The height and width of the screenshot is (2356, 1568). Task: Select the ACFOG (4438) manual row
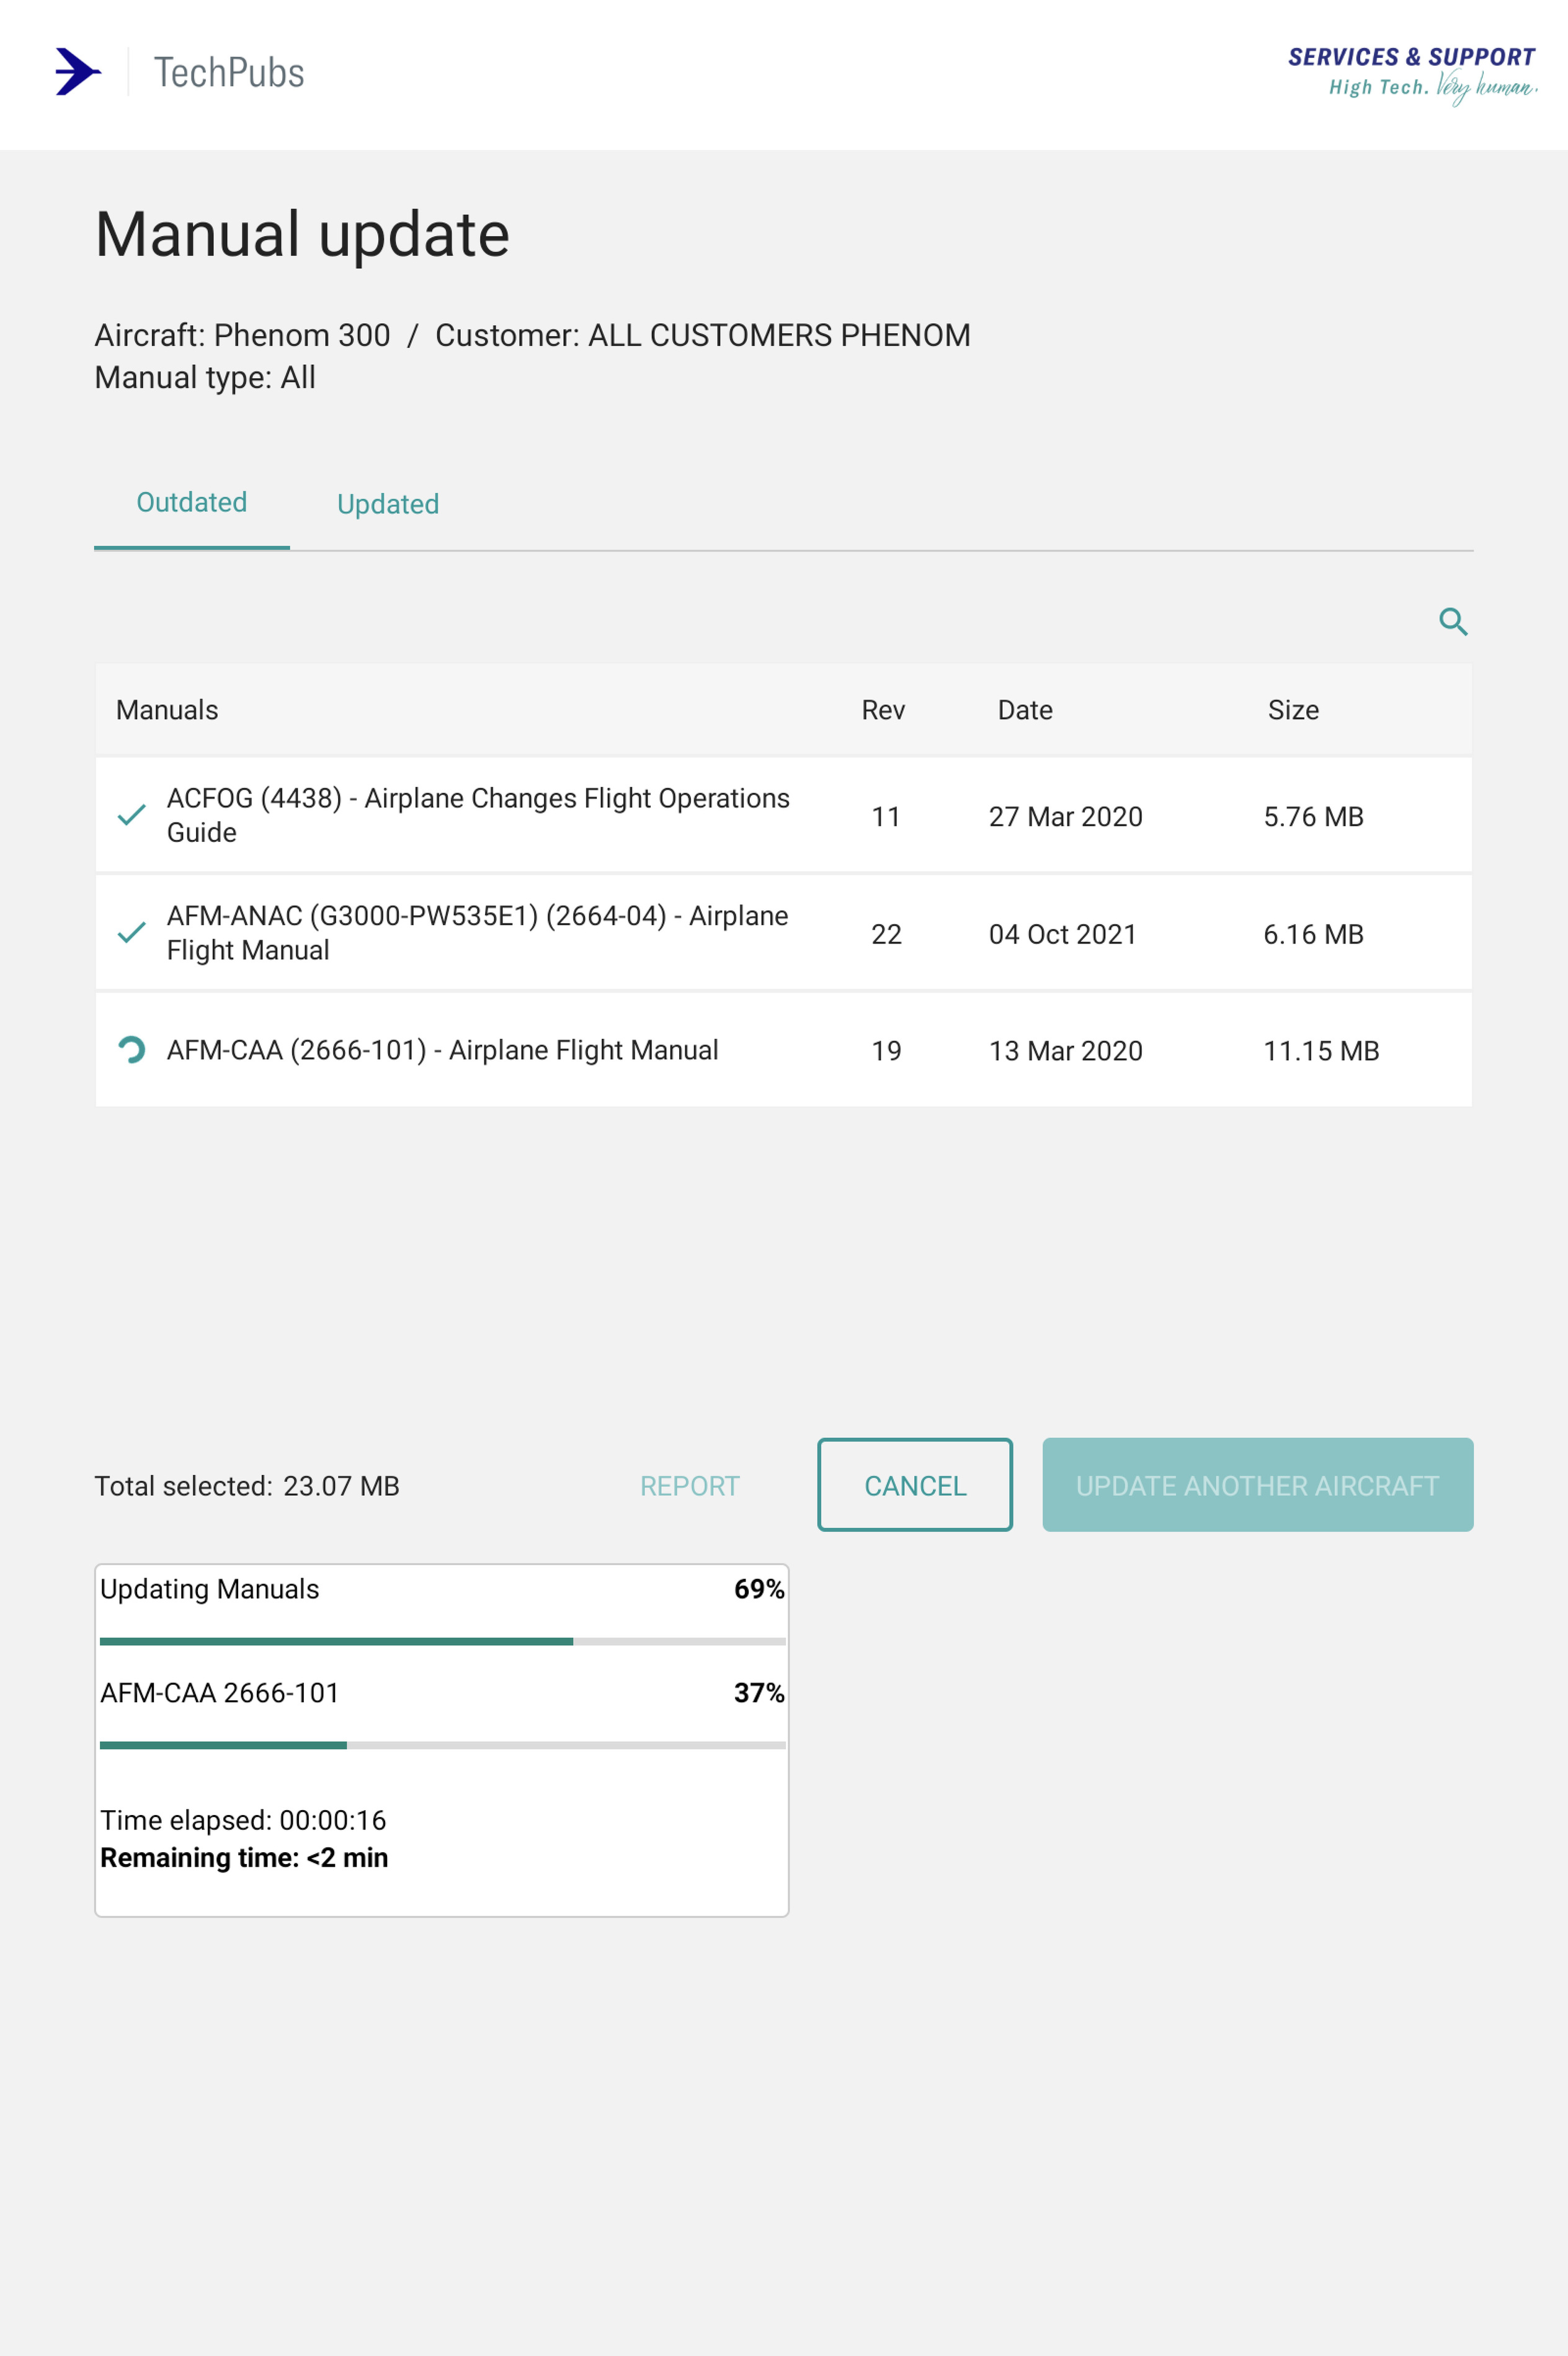tap(783, 815)
